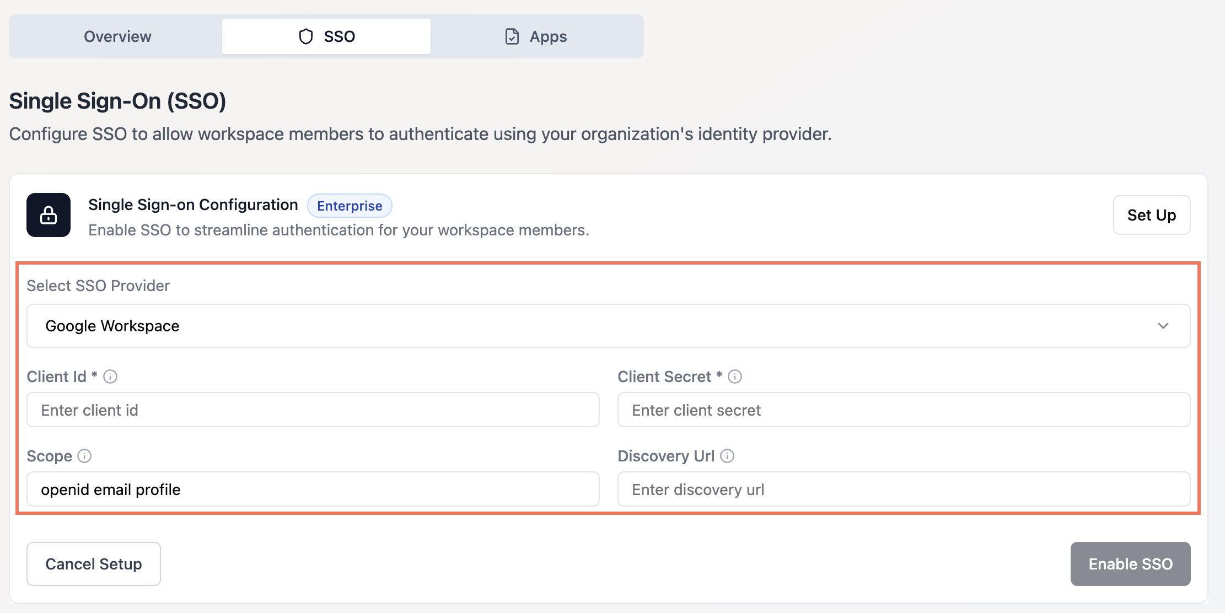The image size is (1225, 613).
Task: Click the Enable SSO button
Action: pyautogui.click(x=1130, y=564)
